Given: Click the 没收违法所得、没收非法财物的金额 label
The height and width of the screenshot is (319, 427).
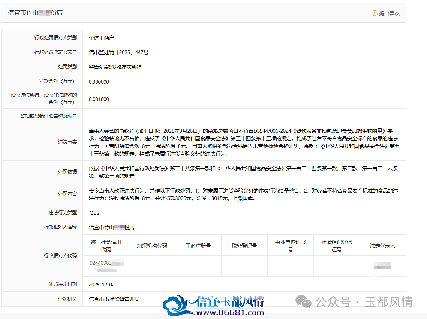Looking at the screenshot, I should 44,99.
